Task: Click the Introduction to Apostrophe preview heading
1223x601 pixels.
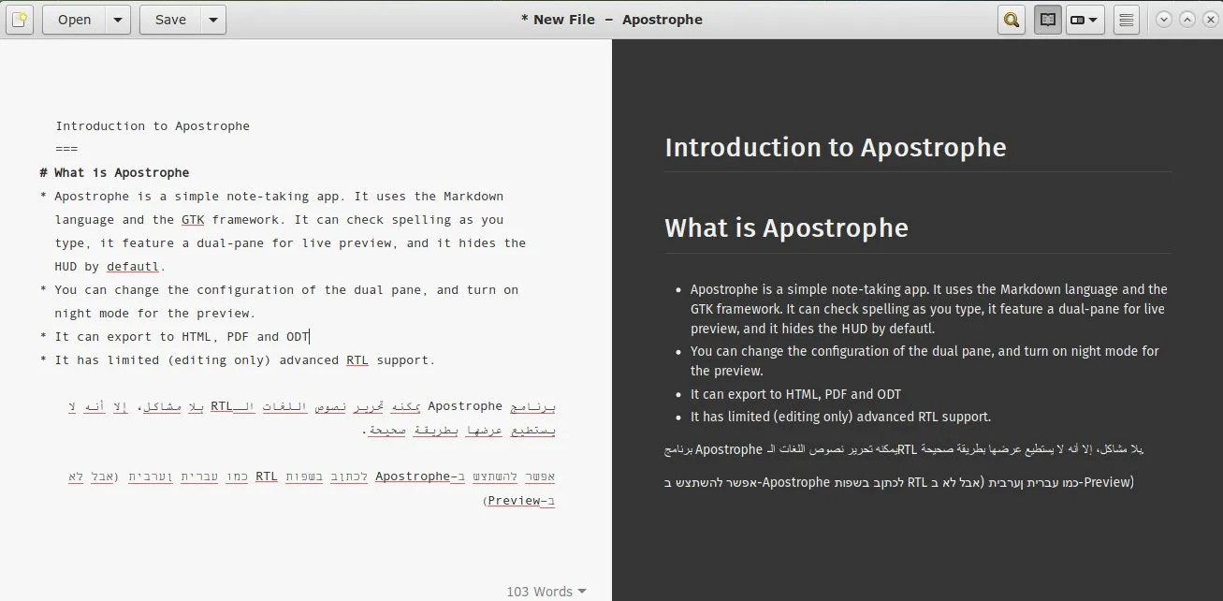Action: click(836, 147)
